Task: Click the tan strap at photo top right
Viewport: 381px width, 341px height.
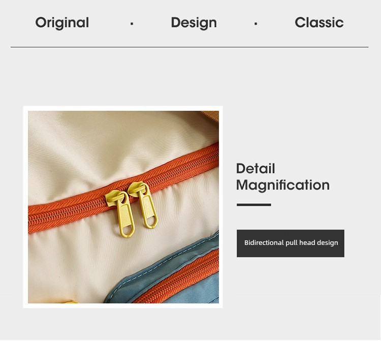Action: (x=210, y=116)
